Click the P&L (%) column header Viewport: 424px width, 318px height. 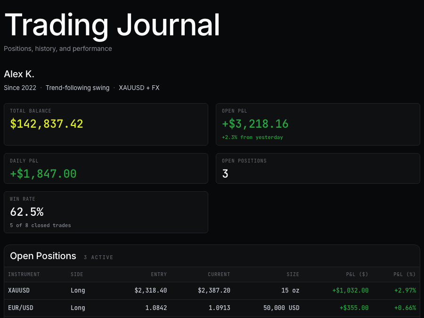[405, 275]
